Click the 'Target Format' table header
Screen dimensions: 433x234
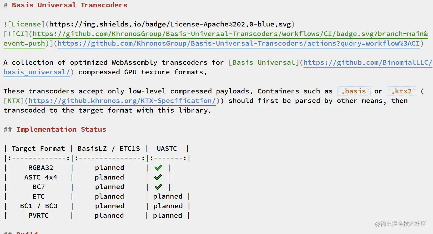click(38, 149)
